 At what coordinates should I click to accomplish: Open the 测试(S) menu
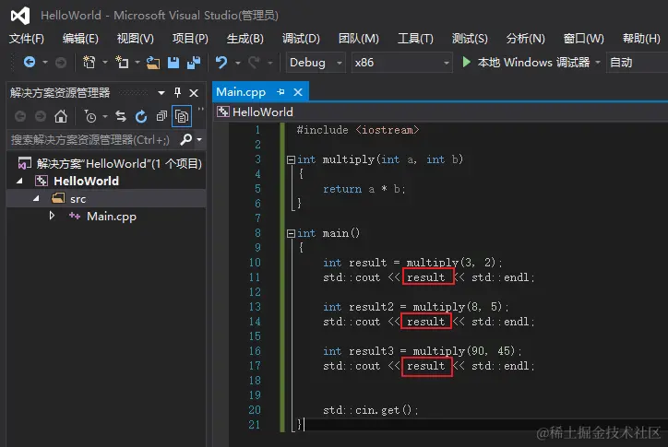pos(470,39)
